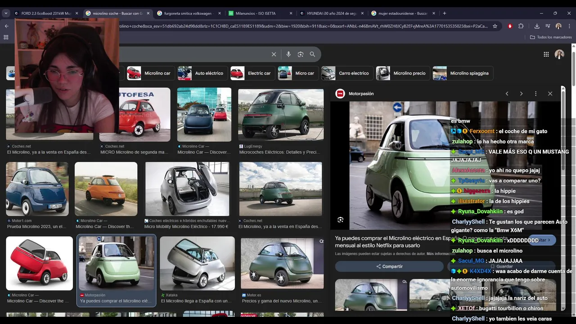Click the Guardar button

(501, 266)
